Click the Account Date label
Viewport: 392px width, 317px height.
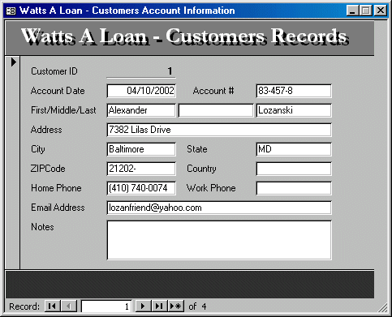pos(58,91)
